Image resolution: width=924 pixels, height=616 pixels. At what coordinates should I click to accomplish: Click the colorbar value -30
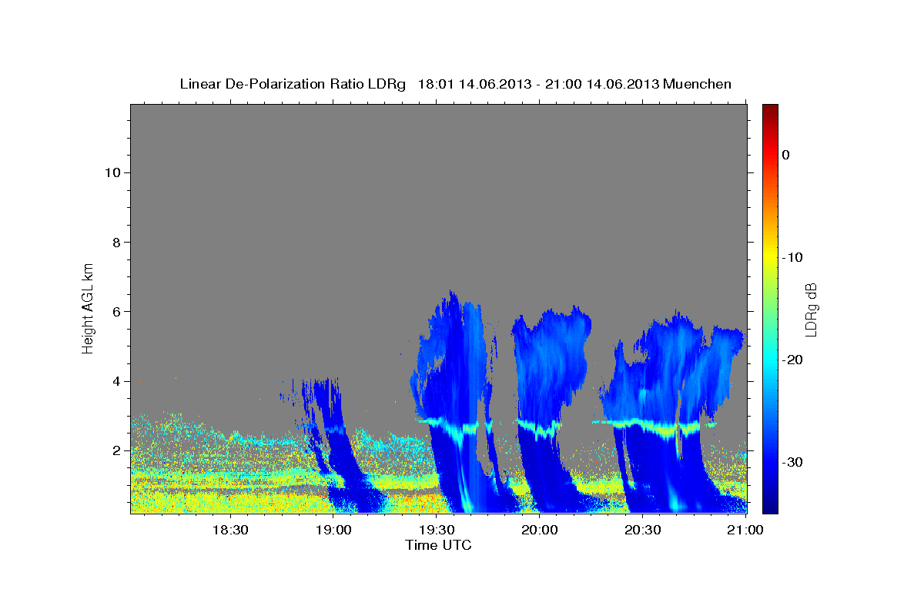(792, 462)
